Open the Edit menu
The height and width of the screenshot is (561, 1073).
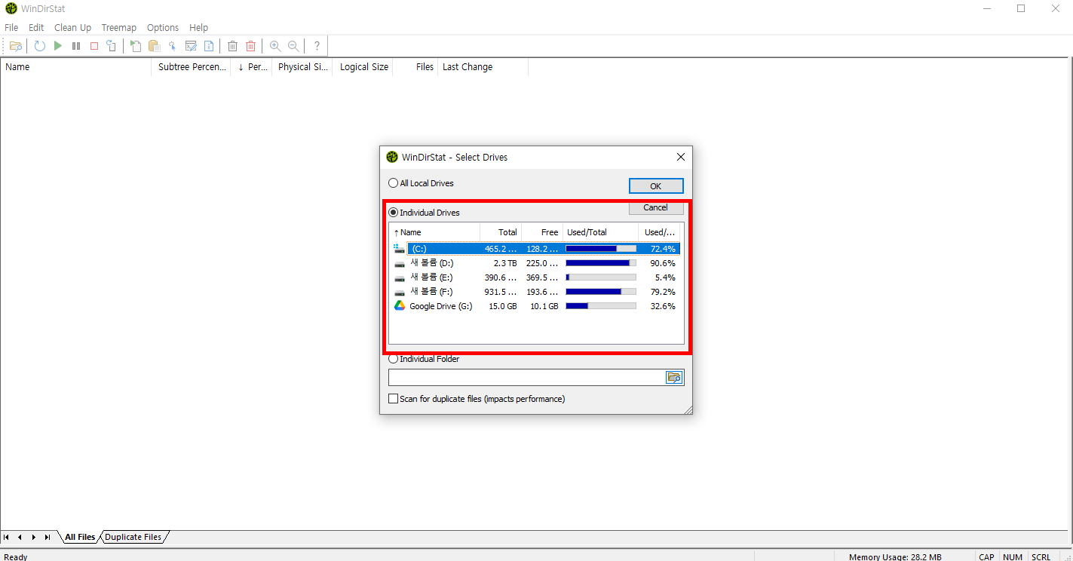pyautogui.click(x=36, y=27)
